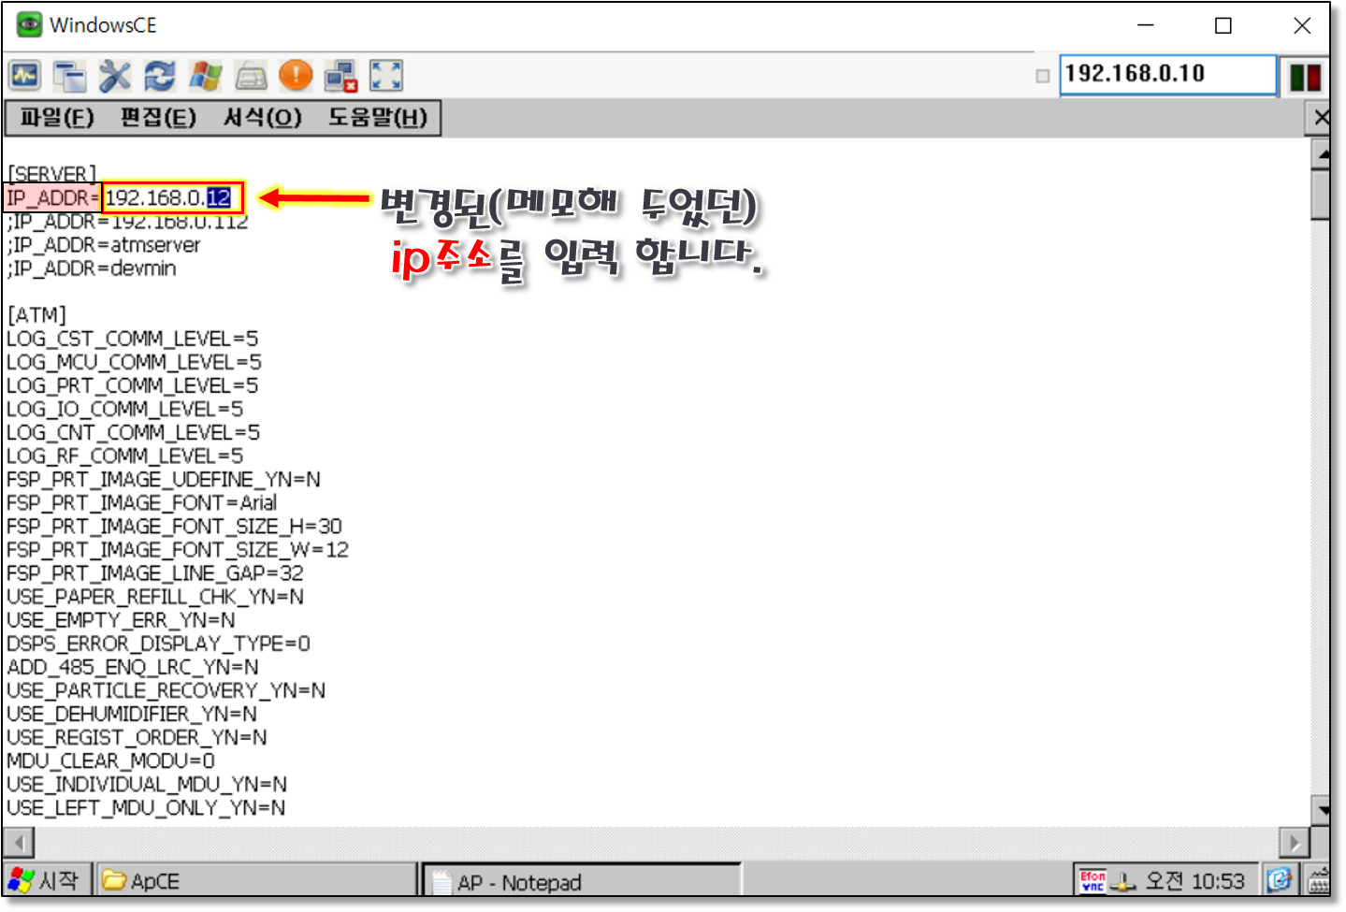
Task: Click the monitor waveform icon in the toolbar
Action: [x=25, y=76]
